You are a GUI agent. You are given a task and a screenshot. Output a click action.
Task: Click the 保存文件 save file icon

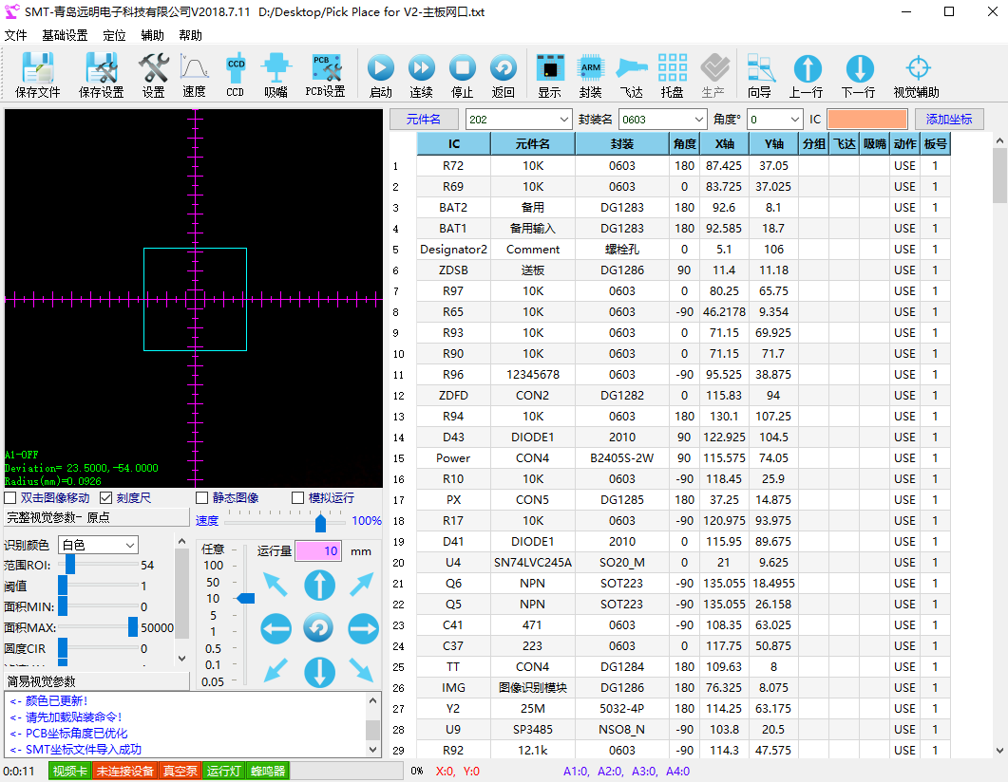[x=38, y=74]
